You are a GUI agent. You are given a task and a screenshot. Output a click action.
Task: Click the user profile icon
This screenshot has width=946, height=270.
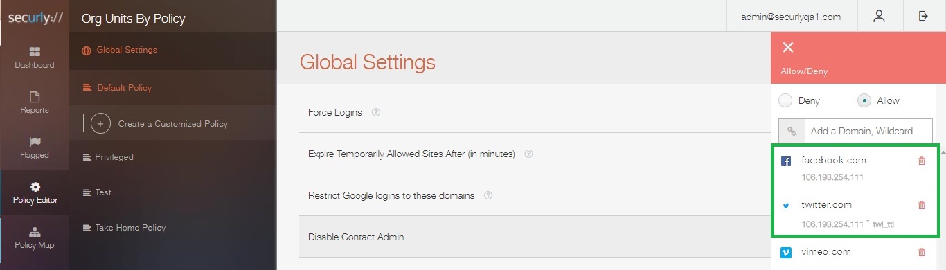[879, 16]
